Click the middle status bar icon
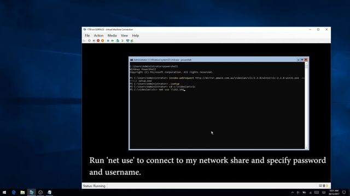350x196 pixels. pyautogui.click(x=324, y=186)
